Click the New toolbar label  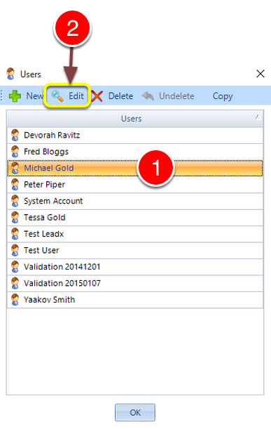point(34,96)
